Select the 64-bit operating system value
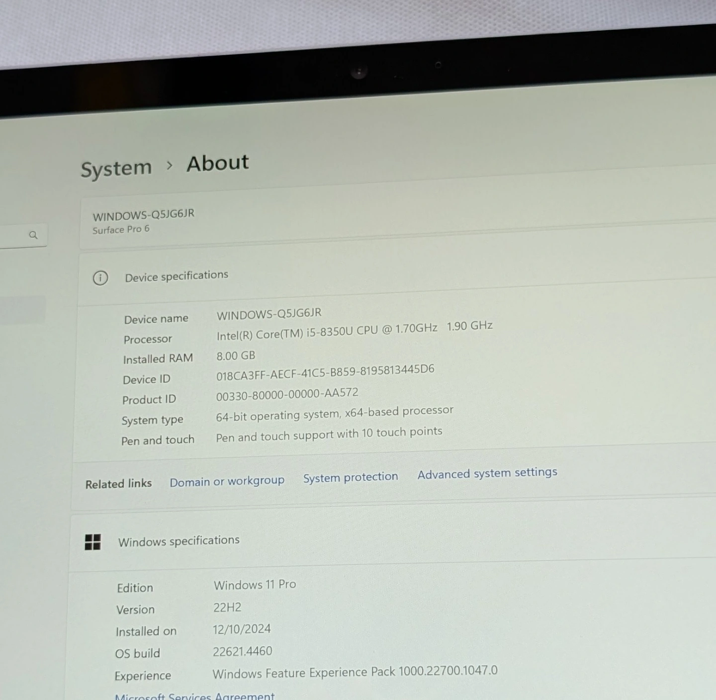The height and width of the screenshot is (700, 716). coord(335,414)
